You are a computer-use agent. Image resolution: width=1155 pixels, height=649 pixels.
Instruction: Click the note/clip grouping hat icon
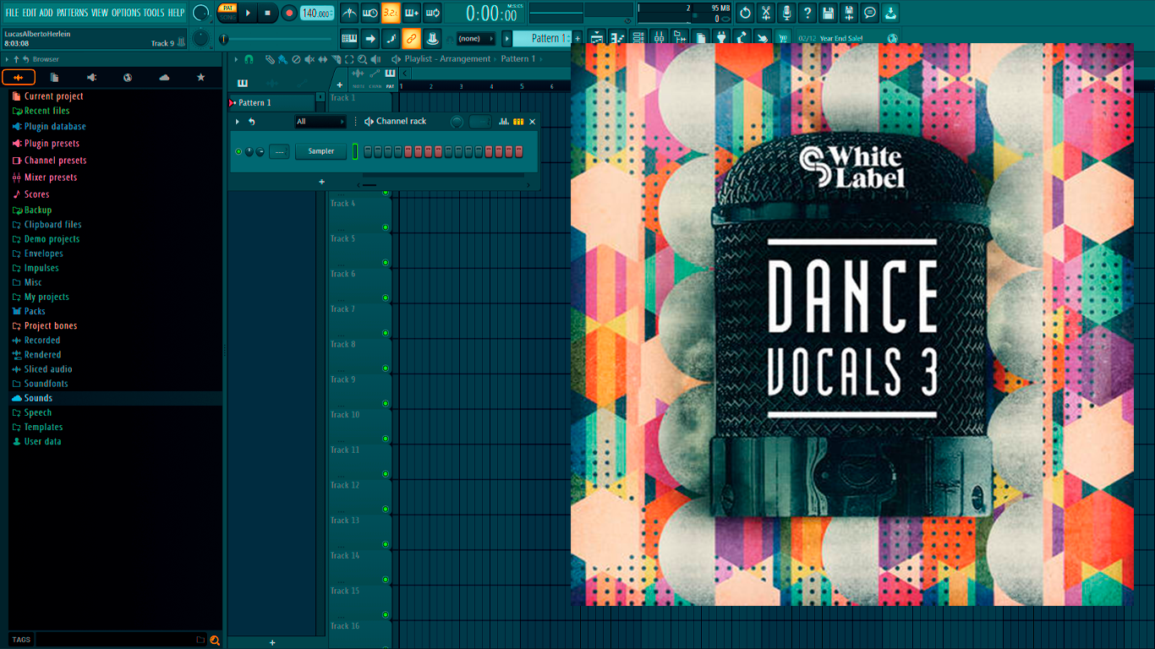tap(432, 38)
